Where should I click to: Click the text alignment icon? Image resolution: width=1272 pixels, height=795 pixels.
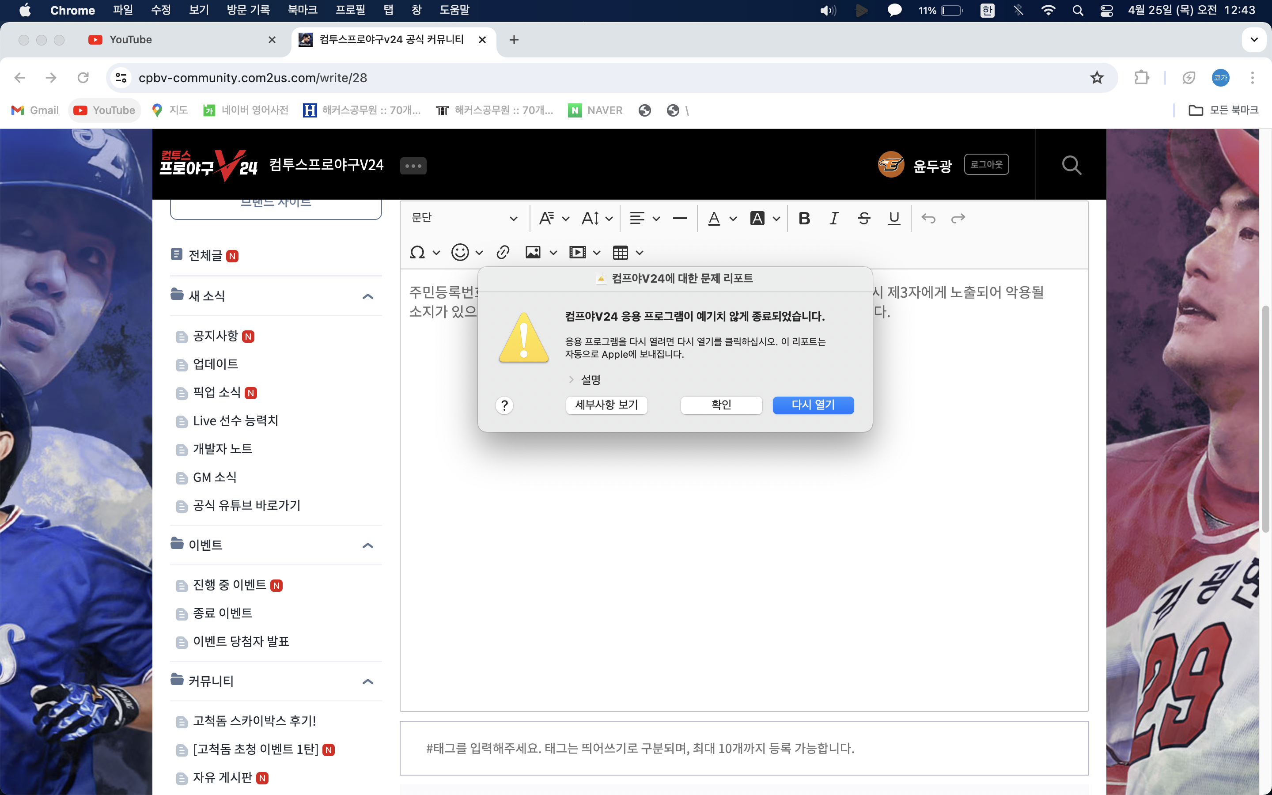pyautogui.click(x=637, y=218)
